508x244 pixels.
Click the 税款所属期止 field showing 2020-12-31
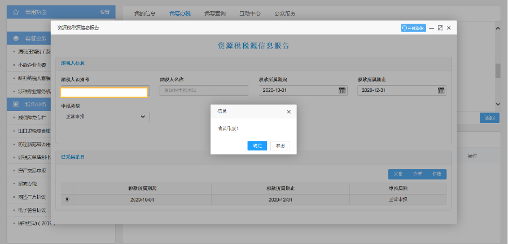coord(402,90)
